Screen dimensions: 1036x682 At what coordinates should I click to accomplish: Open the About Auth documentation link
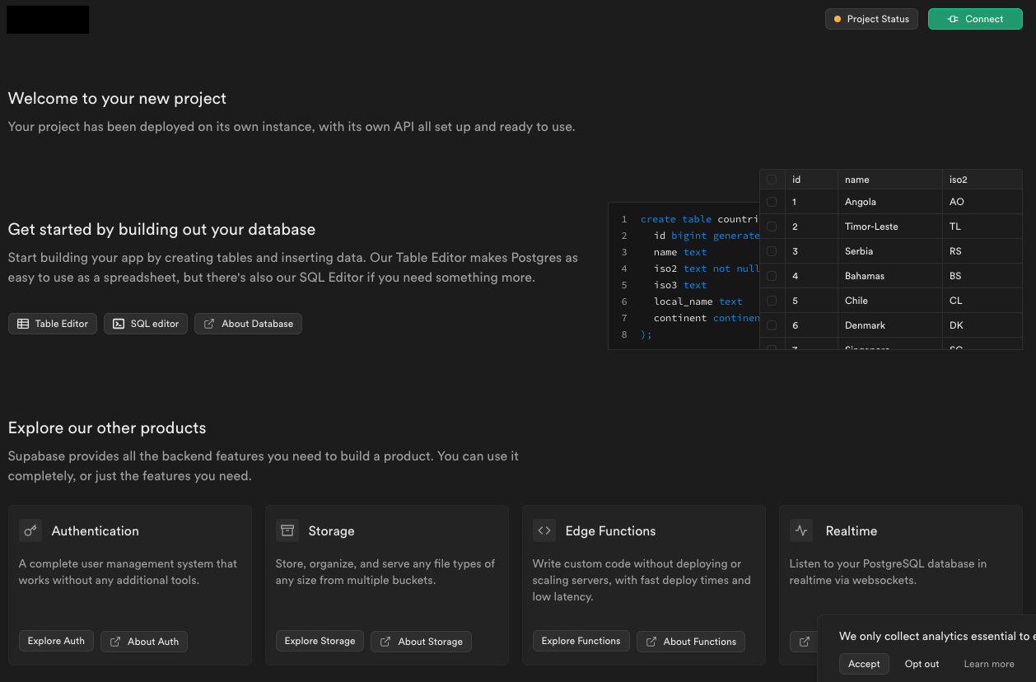(144, 642)
